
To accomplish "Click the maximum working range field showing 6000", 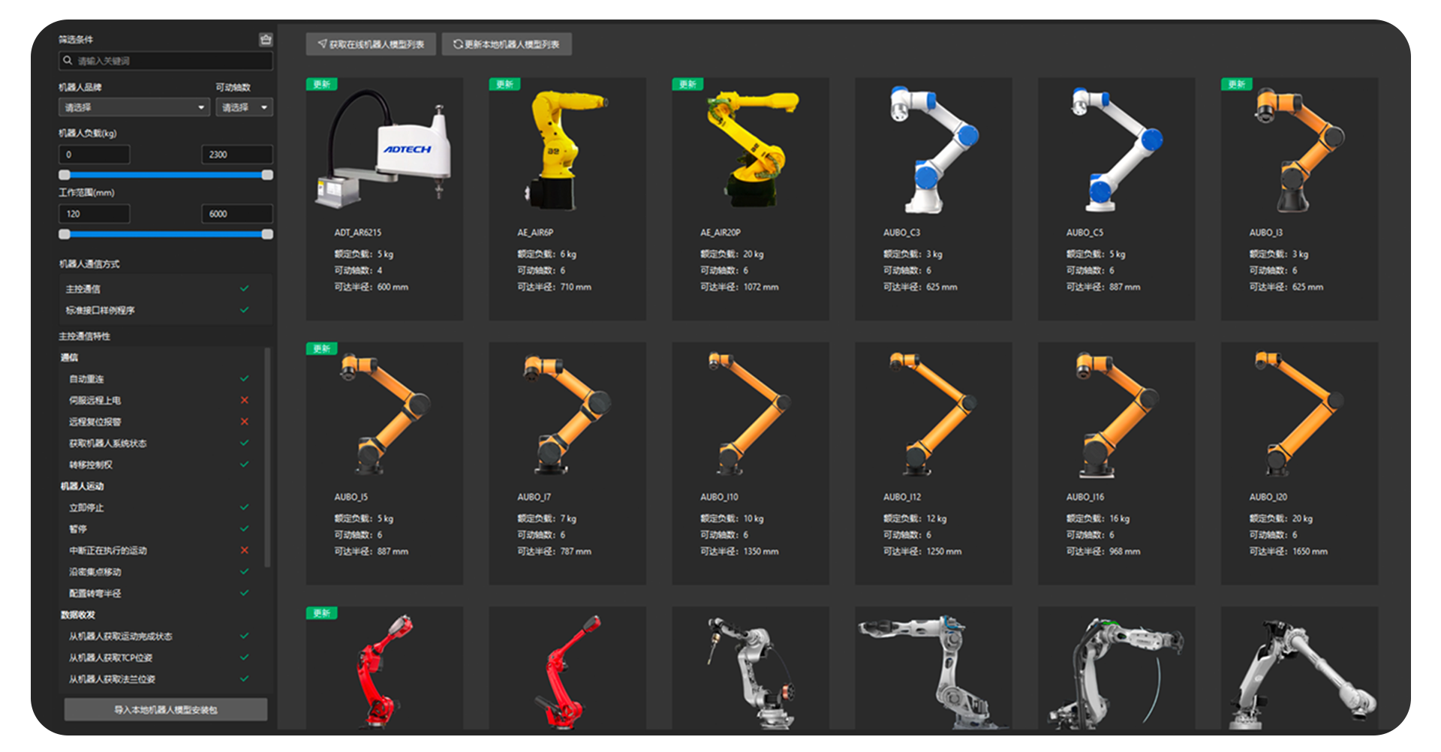I will (236, 214).
